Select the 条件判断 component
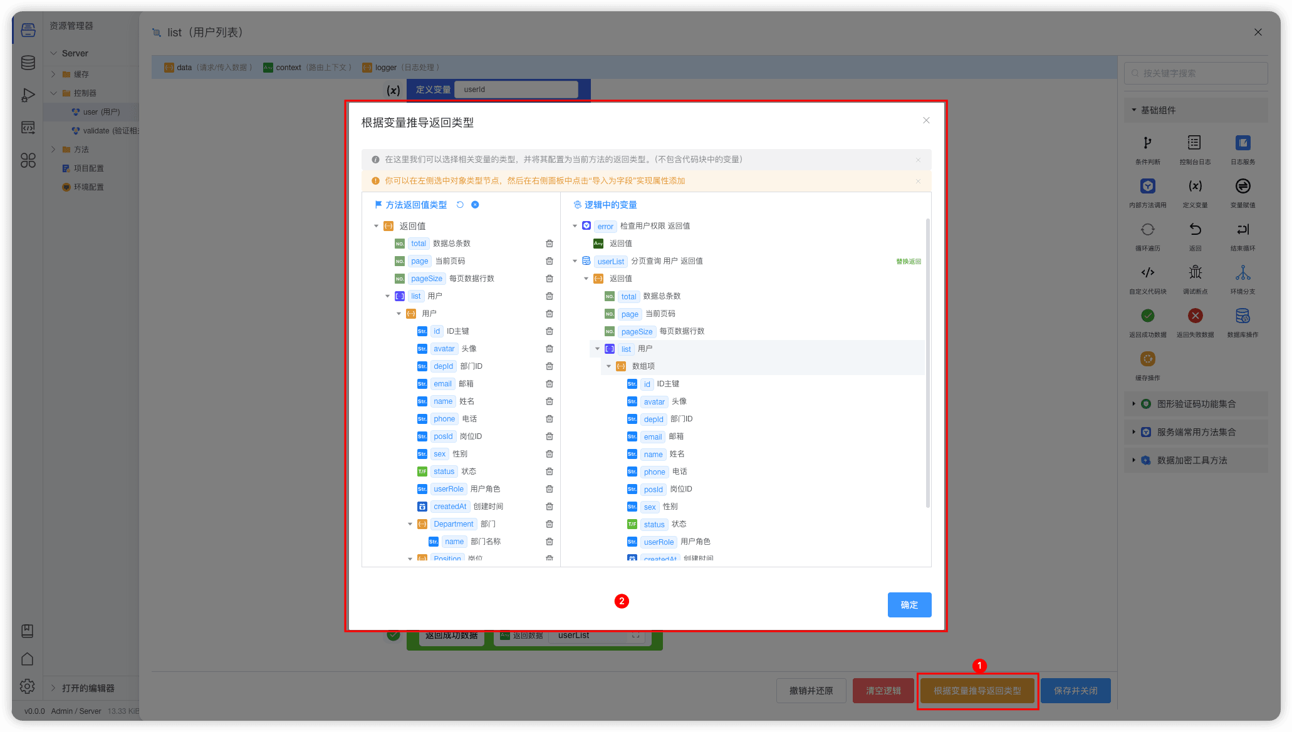The height and width of the screenshot is (732, 1292). [1147, 150]
